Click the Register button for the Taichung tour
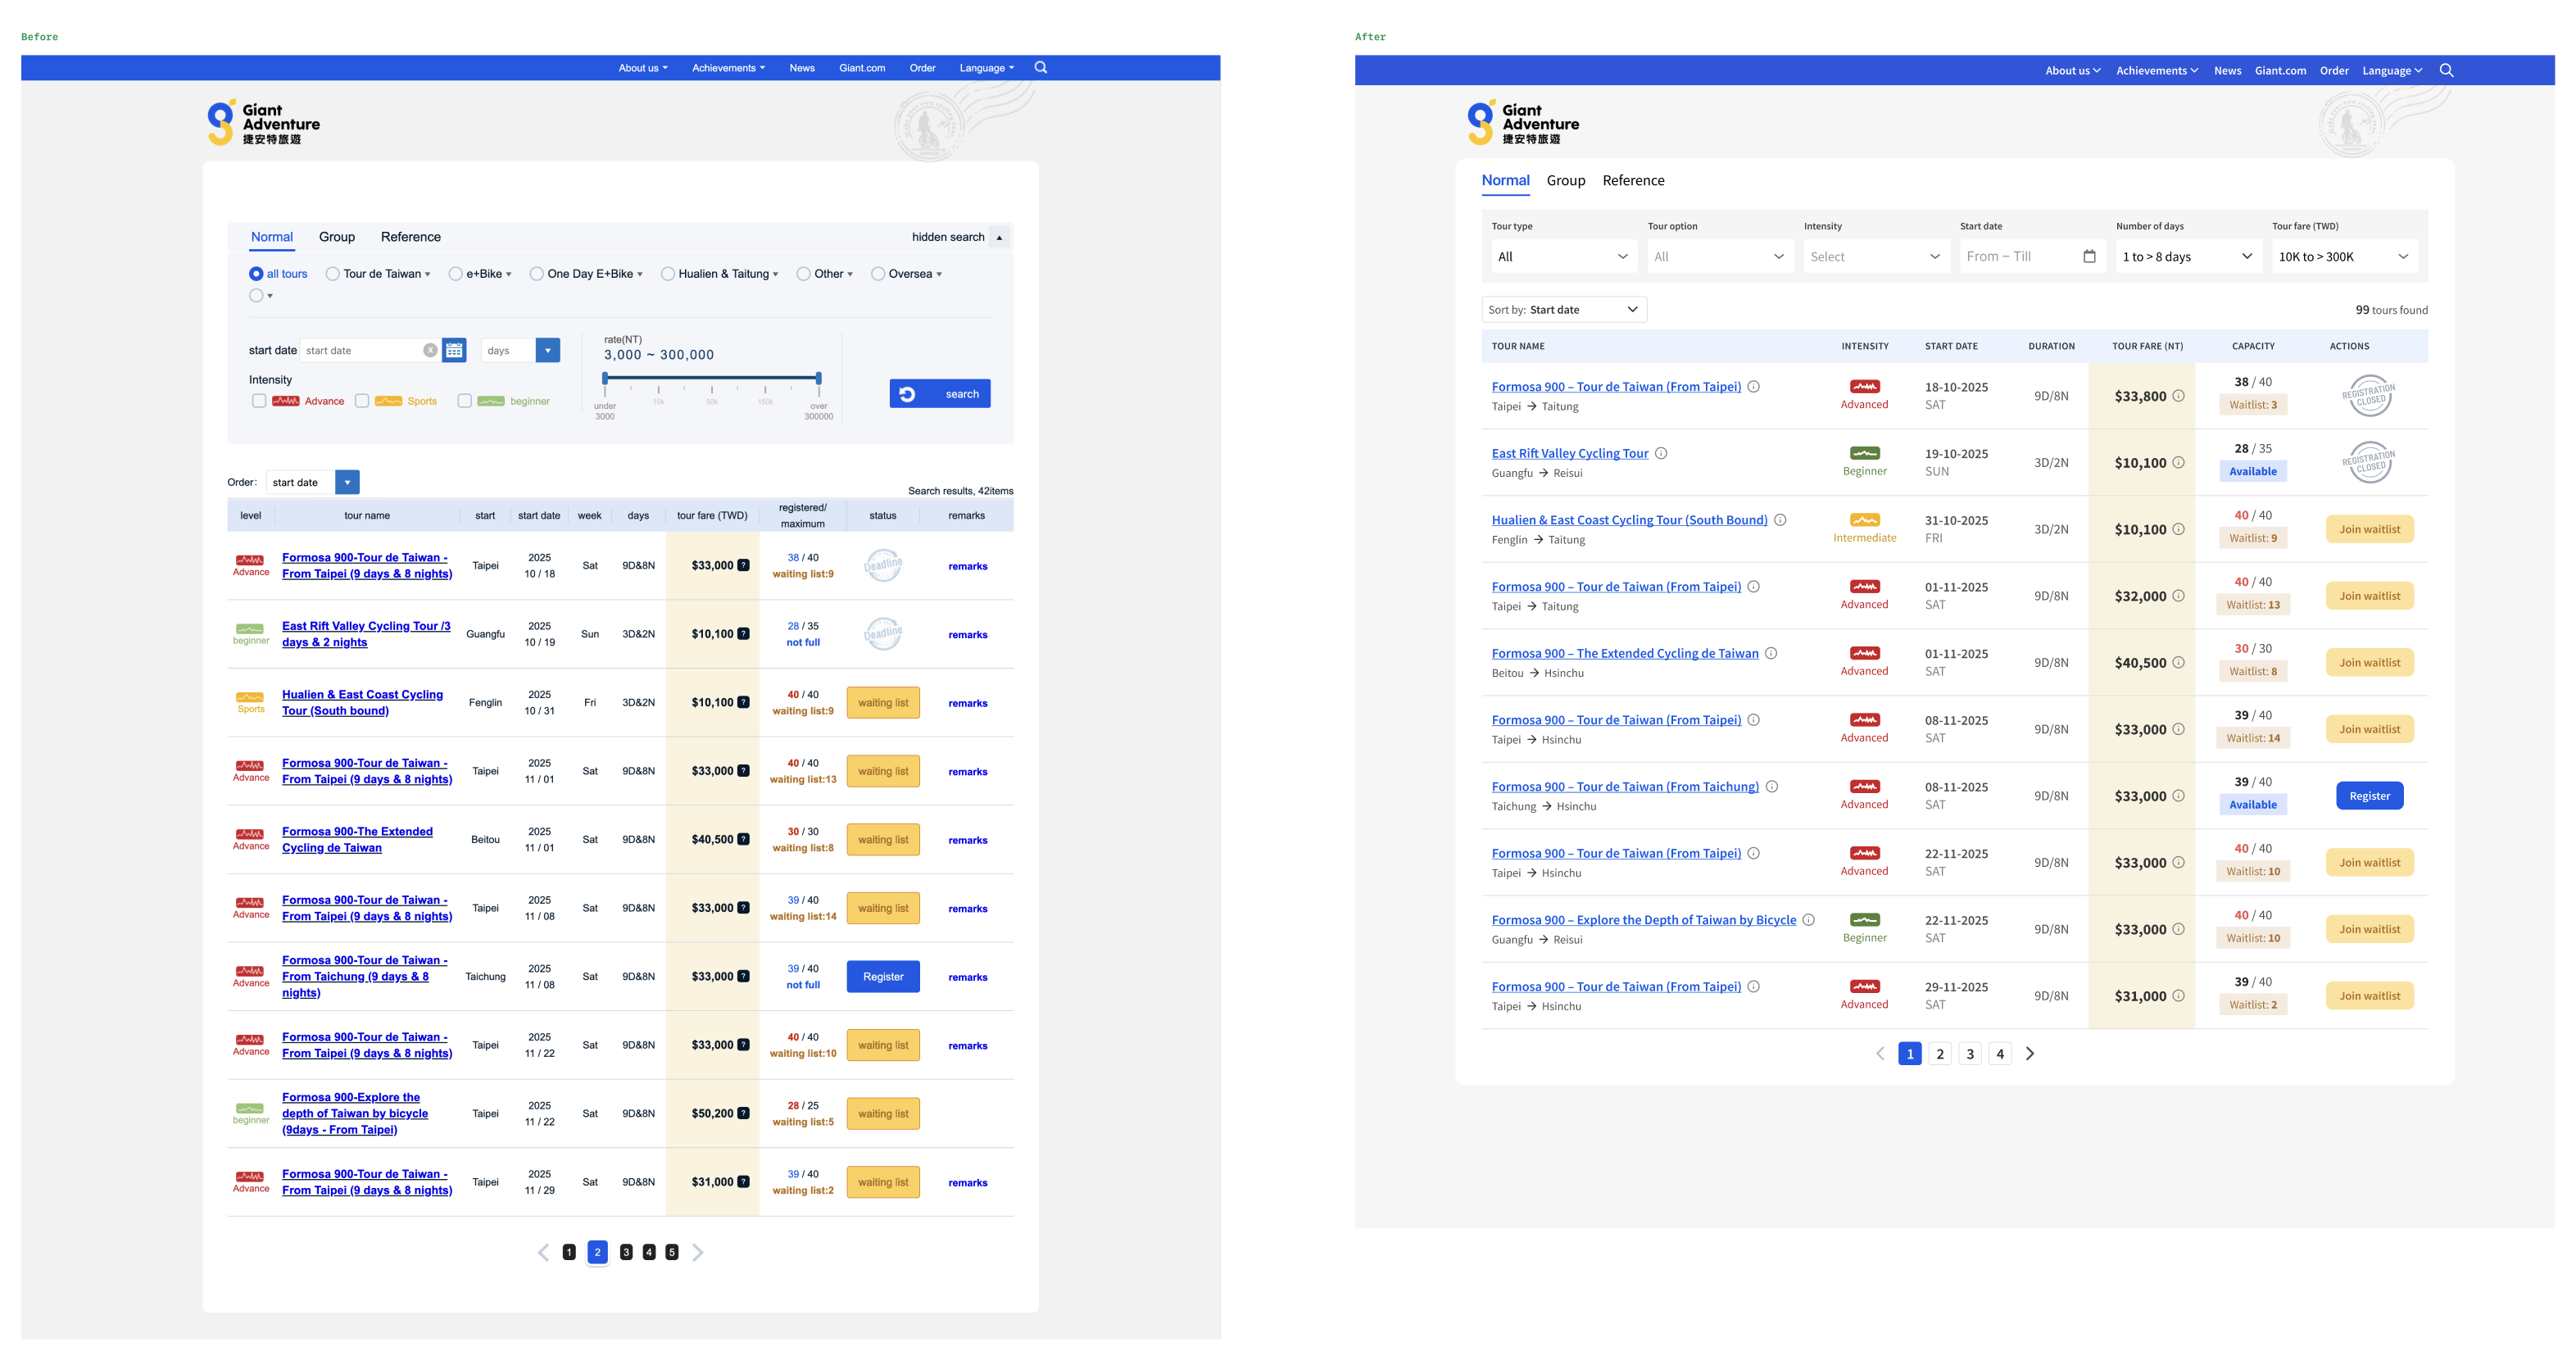 [x=2369, y=795]
